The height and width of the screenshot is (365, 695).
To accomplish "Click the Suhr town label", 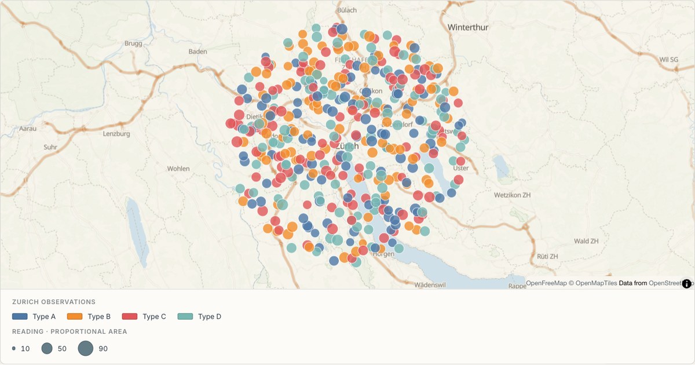I will (x=50, y=147).
